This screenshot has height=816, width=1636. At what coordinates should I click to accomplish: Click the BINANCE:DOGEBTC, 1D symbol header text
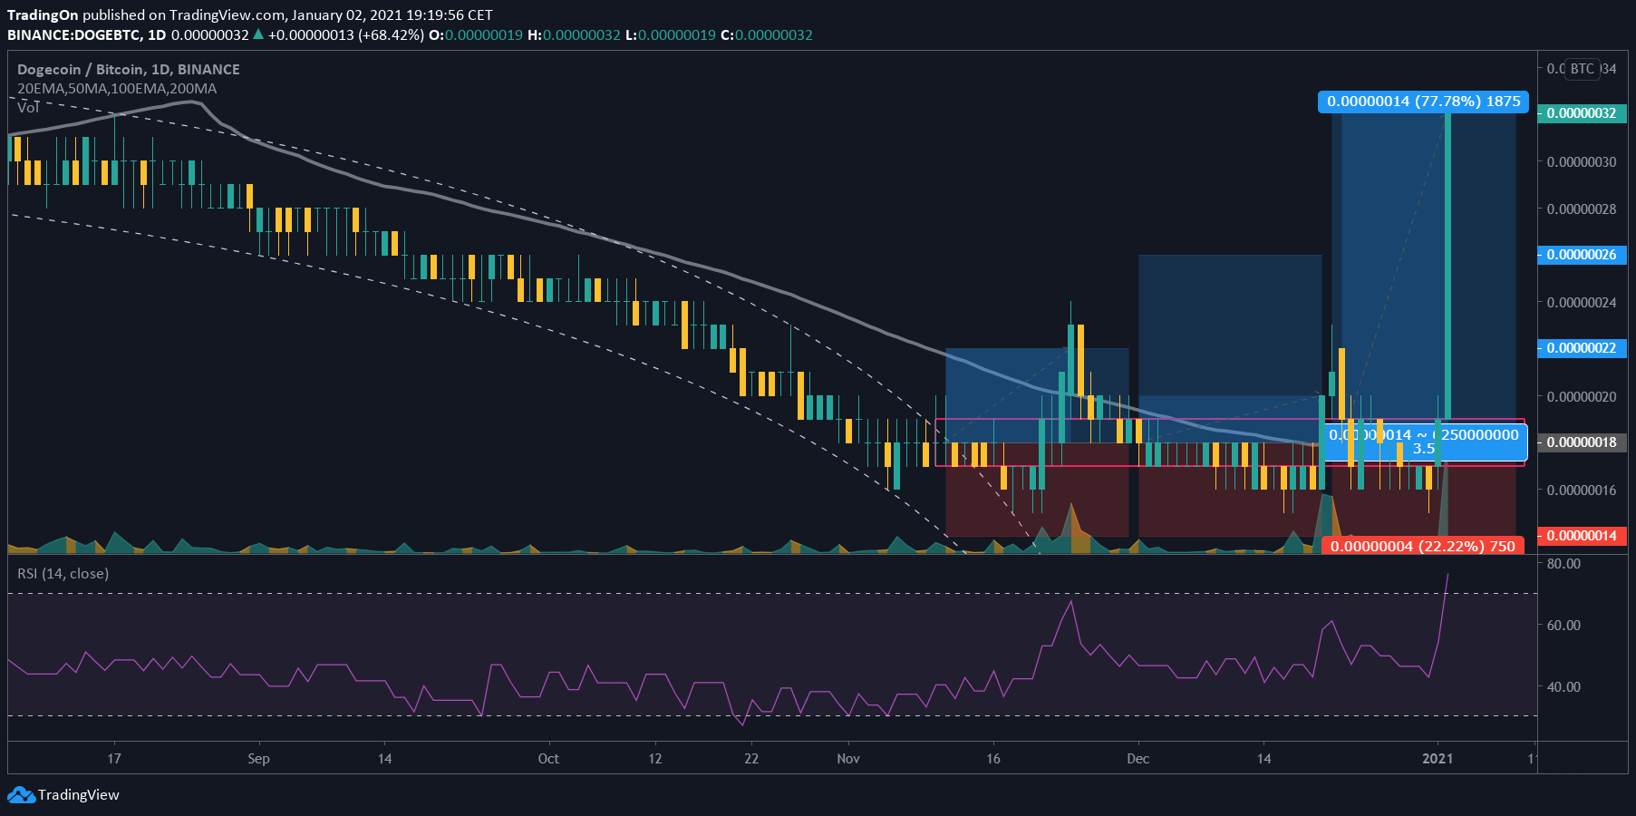tap(87, 35)
